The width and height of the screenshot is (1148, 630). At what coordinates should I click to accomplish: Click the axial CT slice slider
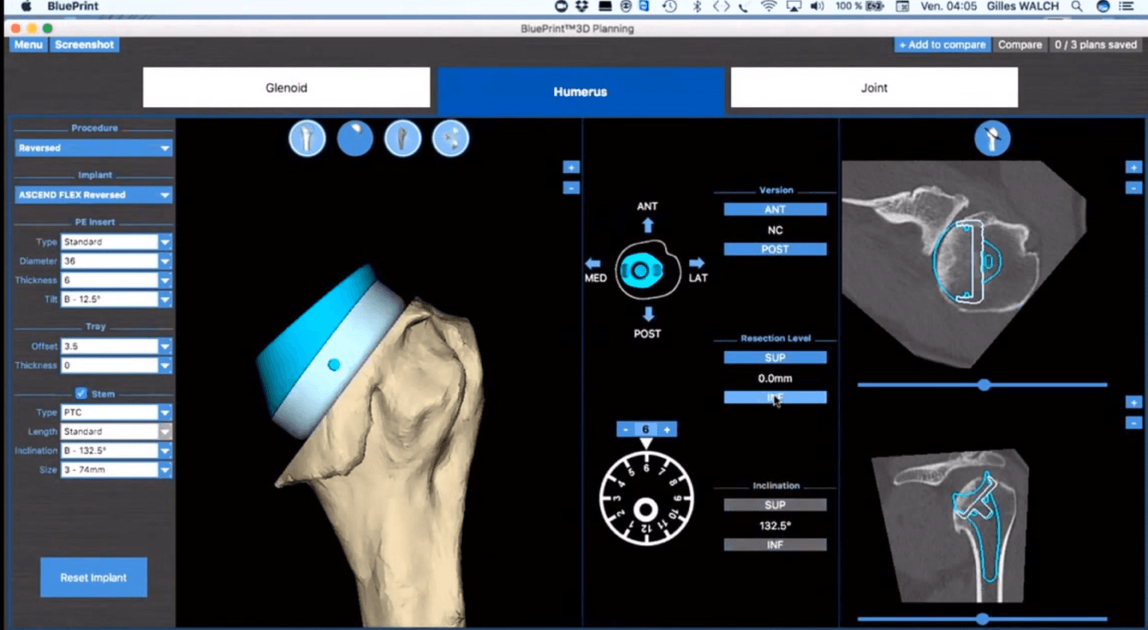click(x=982, y=386)
